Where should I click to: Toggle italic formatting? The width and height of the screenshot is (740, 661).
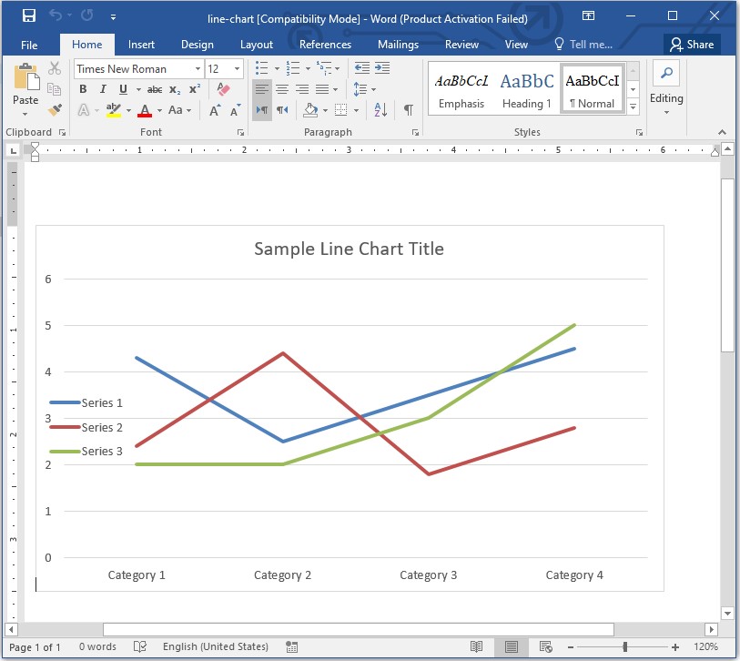coord(101,89)
